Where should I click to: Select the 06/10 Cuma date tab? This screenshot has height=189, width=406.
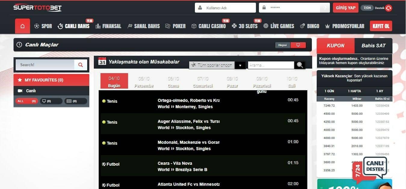(x=173, y=82)
